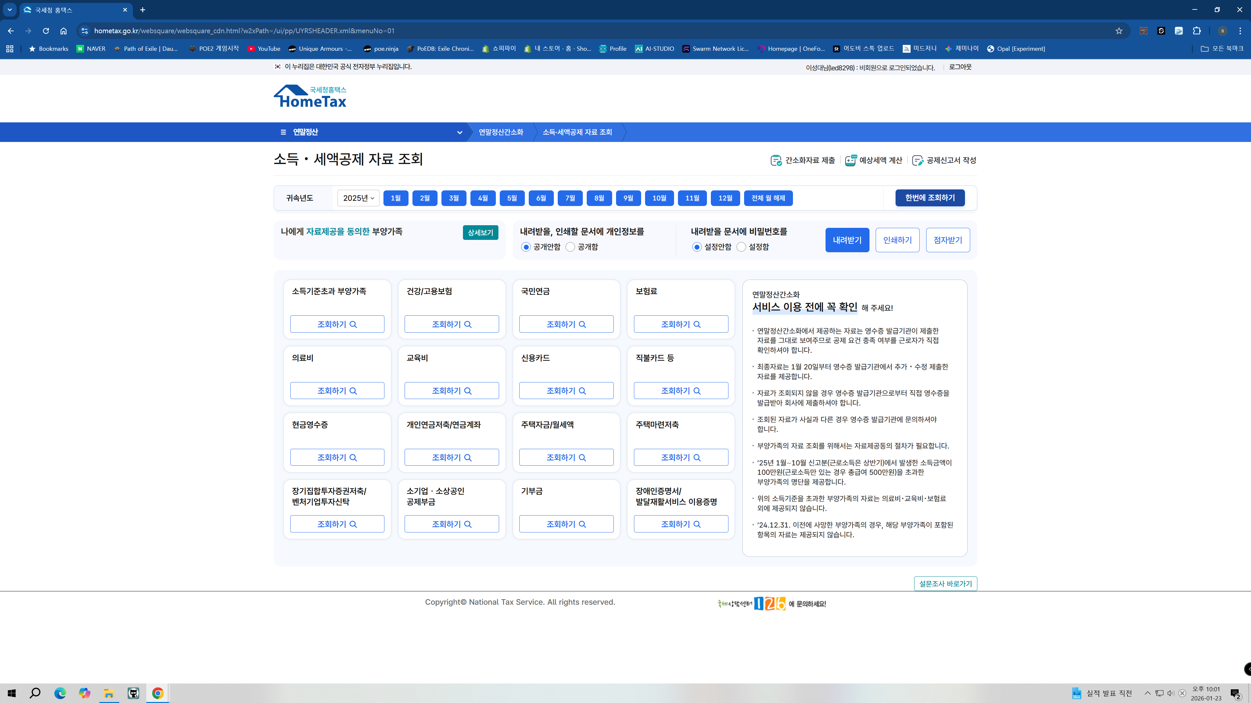Switch to the 국세청 홈택스 browser tab
This screenshot has width=1251, height=703.
click(x=73, y=10)
